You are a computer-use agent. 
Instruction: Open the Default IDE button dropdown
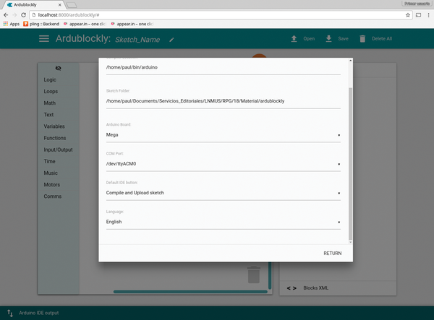(223, 193)
